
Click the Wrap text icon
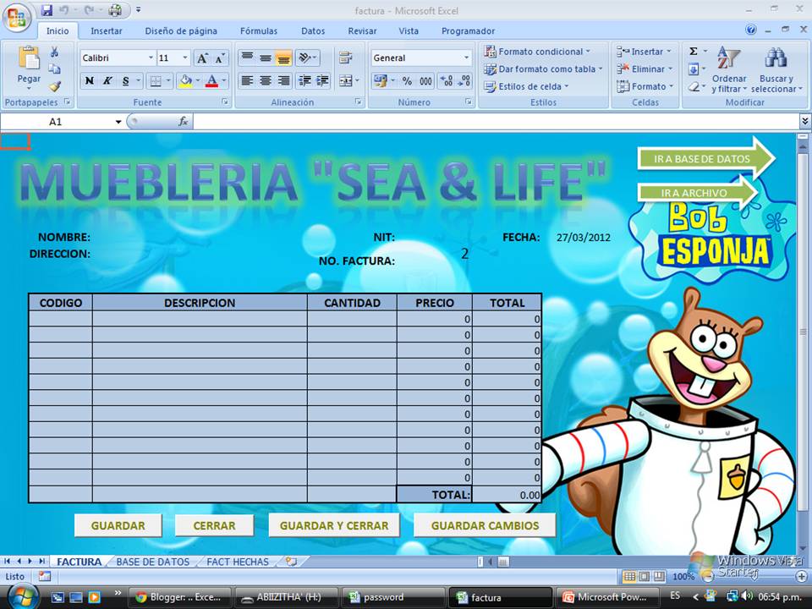click(x=345, y=58)
